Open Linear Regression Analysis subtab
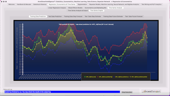Screen dimensions: 170x96 coord(57,8)
